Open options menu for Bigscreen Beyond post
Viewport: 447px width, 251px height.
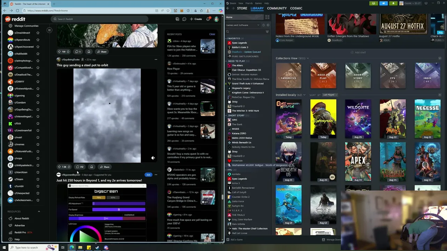click(x=156, y=175)
